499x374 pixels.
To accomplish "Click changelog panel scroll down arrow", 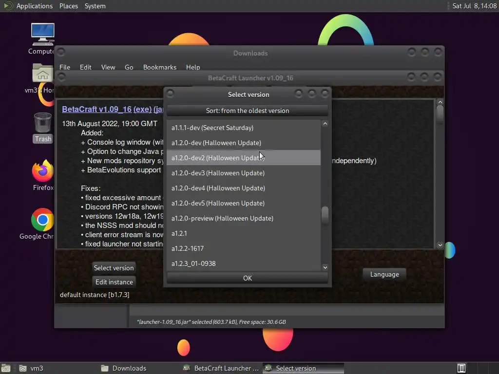I will pyautogui.click(x=440, y=244).
